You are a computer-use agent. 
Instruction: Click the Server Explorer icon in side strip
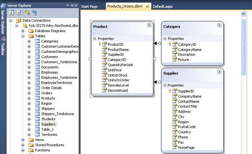(x=3, y=6)
